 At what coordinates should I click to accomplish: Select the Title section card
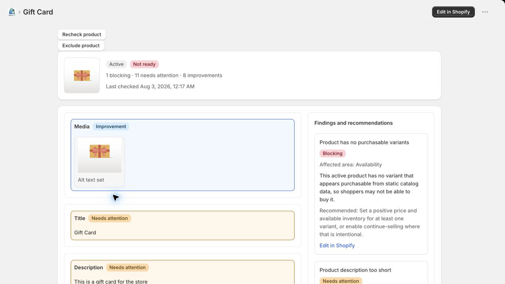tap(182, 225)
